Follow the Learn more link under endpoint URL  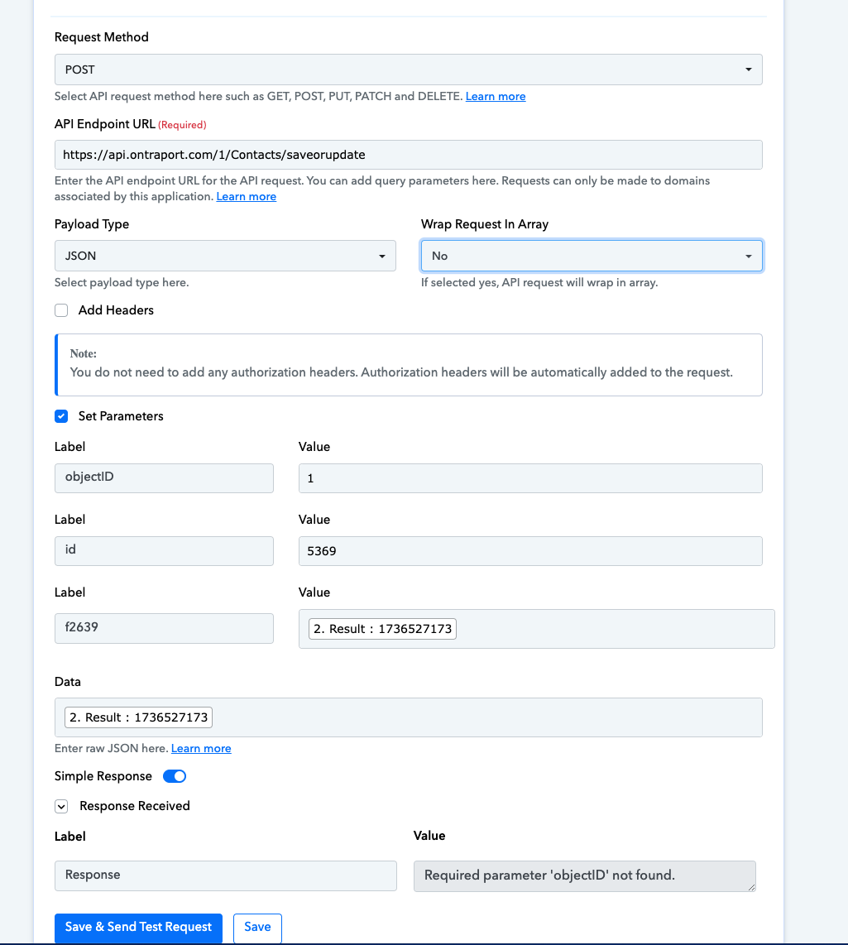[x=246, y=196]
